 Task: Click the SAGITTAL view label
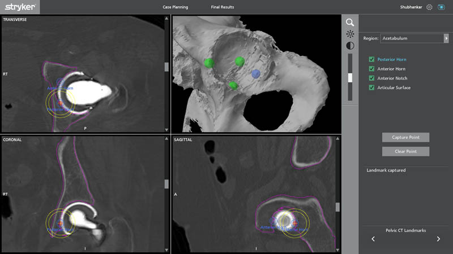(x=183, y=139)
